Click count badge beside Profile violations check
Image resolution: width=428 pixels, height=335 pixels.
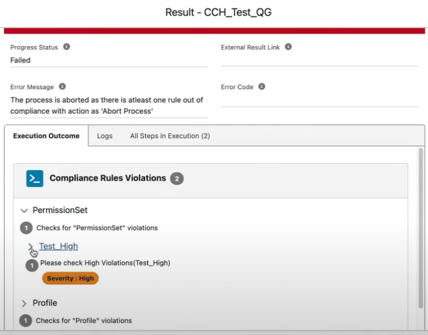(25, 320)
